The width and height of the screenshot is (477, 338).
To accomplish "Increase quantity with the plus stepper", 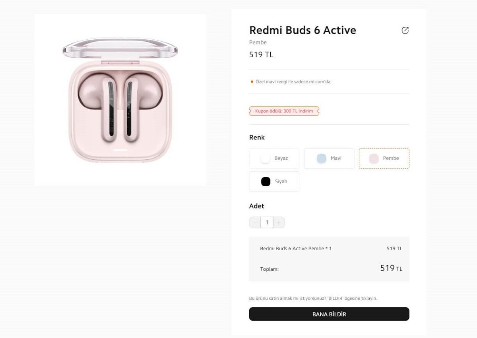I will point(279,222).
